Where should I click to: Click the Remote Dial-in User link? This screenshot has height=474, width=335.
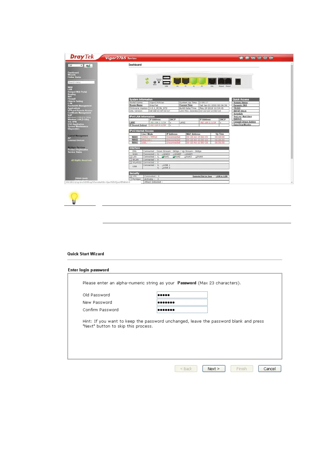pyautogui.click(x=202, y=176)
